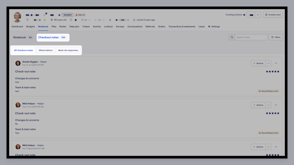This screenshot has width=294, height=165.
Task: Select the Notebook tab in navigation
Action: (x=43, y=27)
